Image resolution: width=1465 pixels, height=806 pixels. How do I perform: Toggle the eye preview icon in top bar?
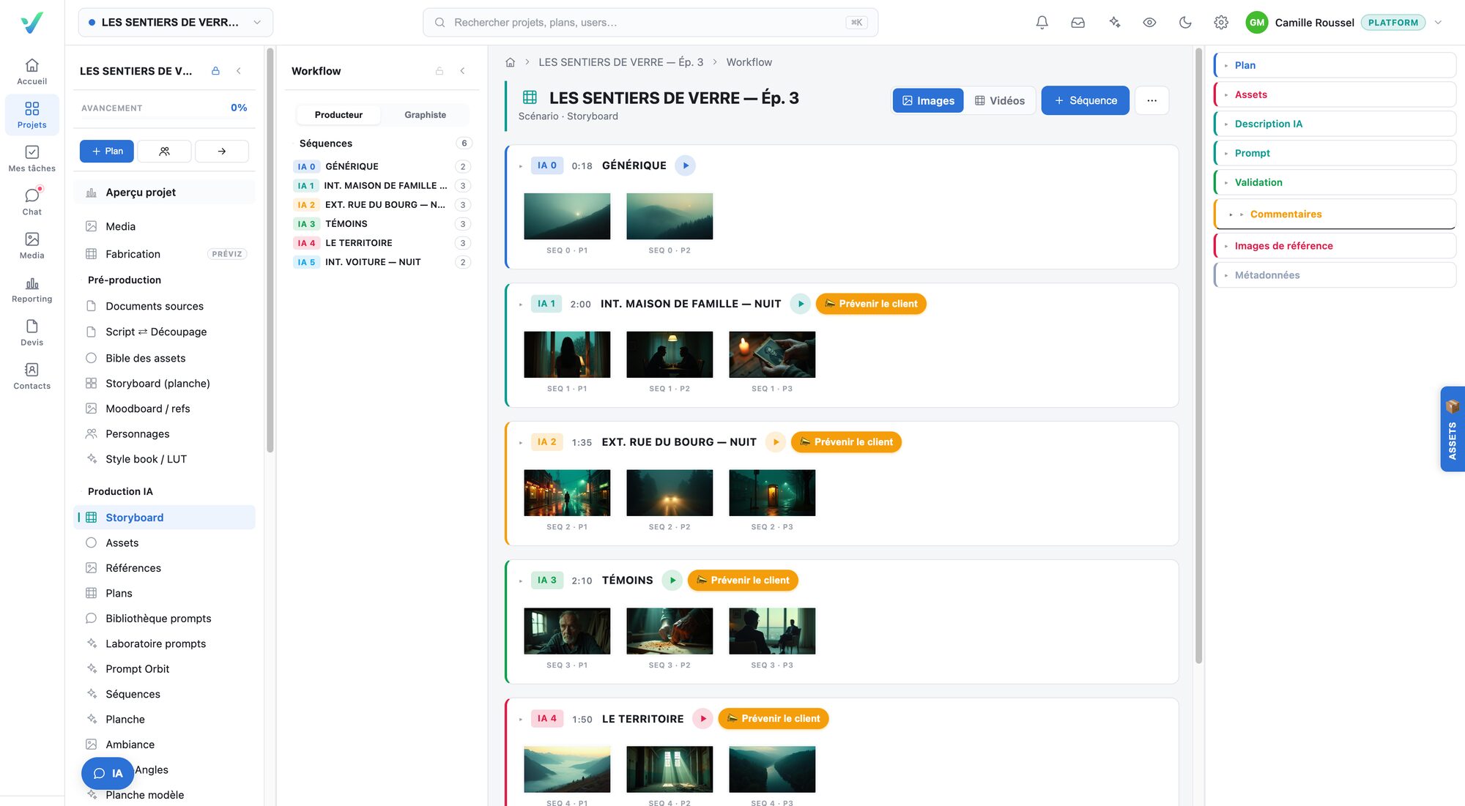pos(1149,23)
